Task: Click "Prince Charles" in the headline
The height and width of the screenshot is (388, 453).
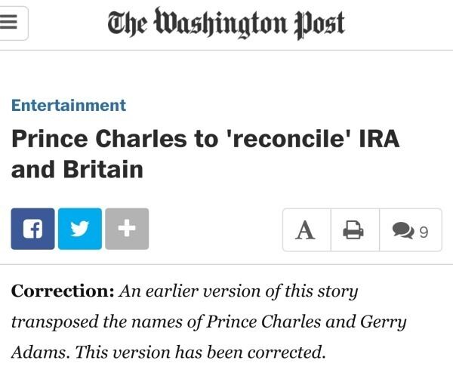Action: pyautogui.click(x=98, y=140)
